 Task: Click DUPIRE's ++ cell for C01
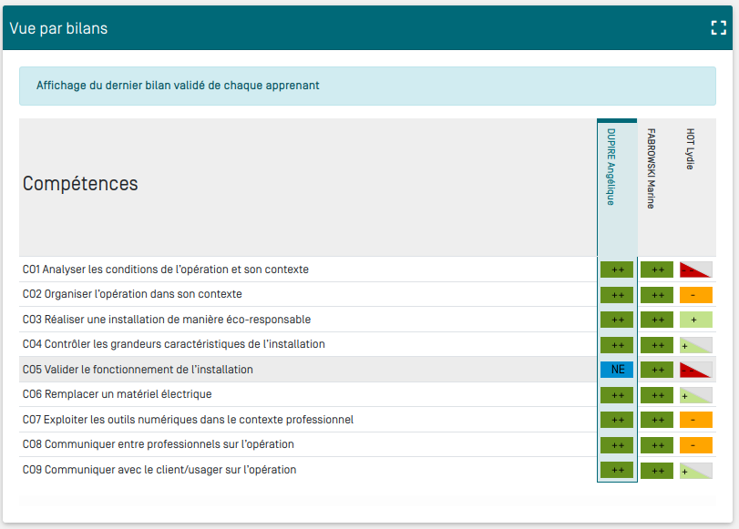tap(617, 270)
